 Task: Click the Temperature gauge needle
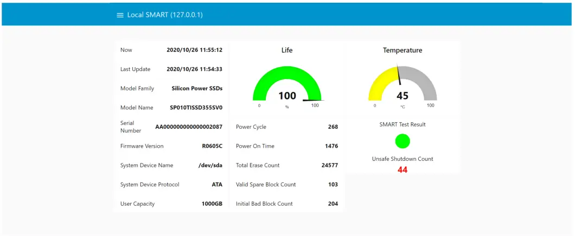399,76
